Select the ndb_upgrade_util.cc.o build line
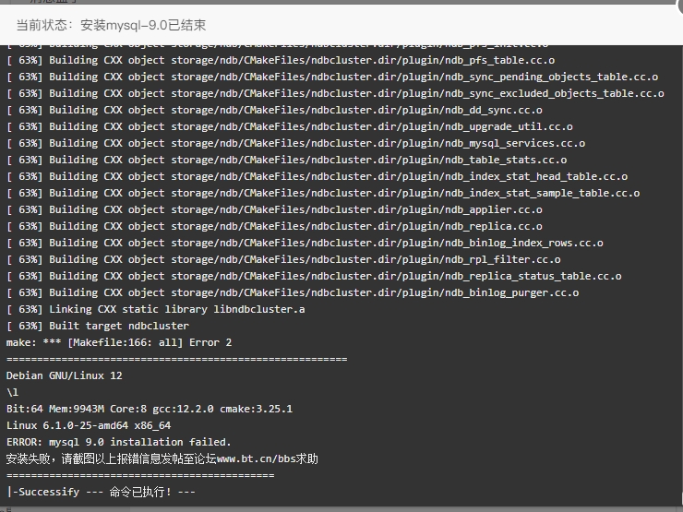Viewport: 683px width, 512px height. point(290,126)
